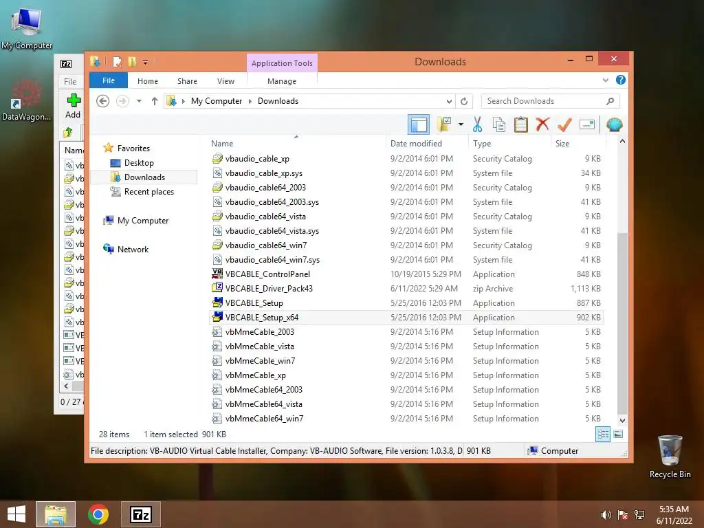Switch to the Home ribbon tab
Screen dimensions: 704x528
[x=148, y=81]
